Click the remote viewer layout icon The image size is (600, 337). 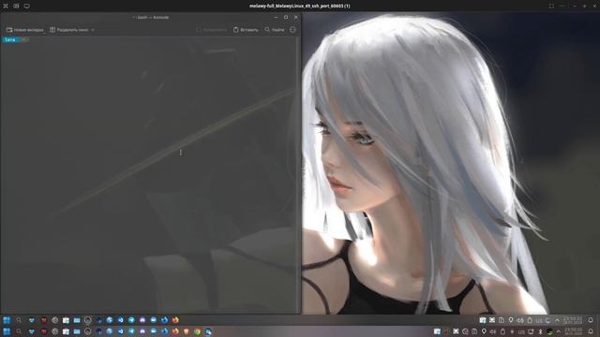pyautogui.click(x=16, y=6)
